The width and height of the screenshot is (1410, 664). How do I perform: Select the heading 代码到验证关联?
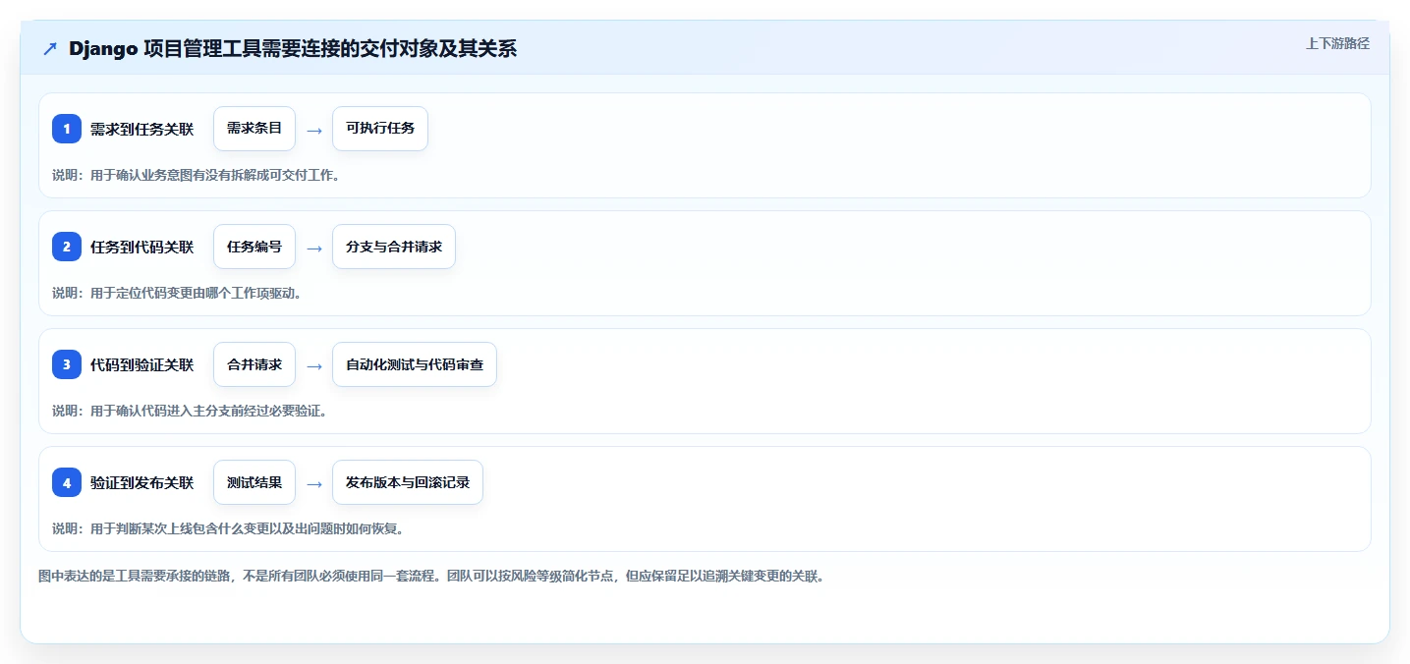[142, 364]
